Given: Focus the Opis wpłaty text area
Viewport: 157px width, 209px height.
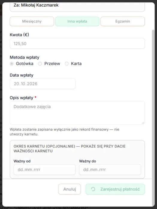Looking at the screenshot, I should click(x=77, y=113).
